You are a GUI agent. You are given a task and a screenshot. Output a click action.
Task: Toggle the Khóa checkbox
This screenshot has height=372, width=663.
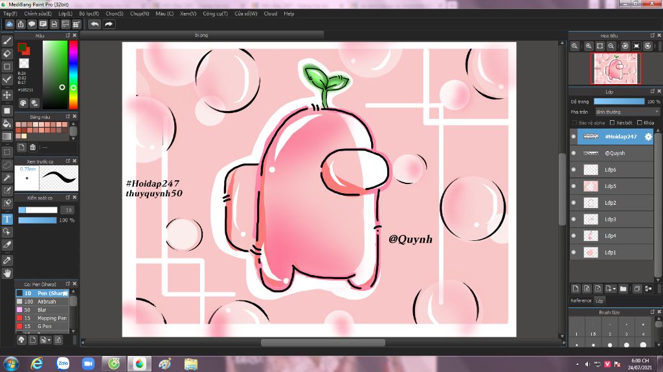coord(639,123)
